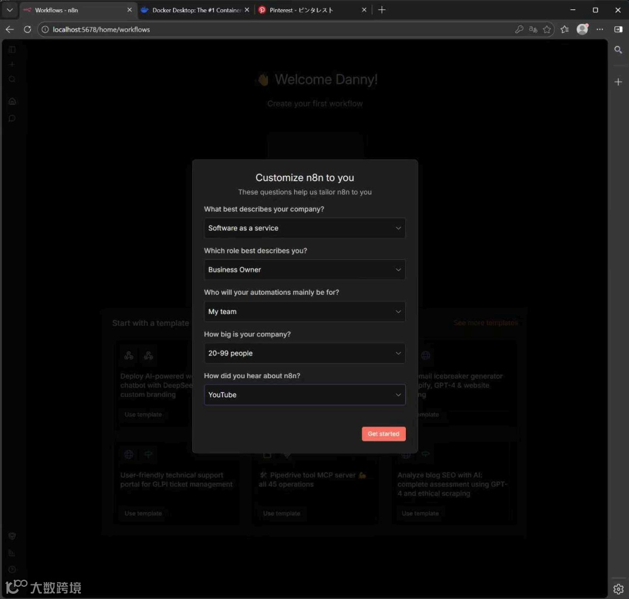This screenshot has height=599, width=629.
Task: Open the YouTube referral source dropdown
Action: (305, 395)
